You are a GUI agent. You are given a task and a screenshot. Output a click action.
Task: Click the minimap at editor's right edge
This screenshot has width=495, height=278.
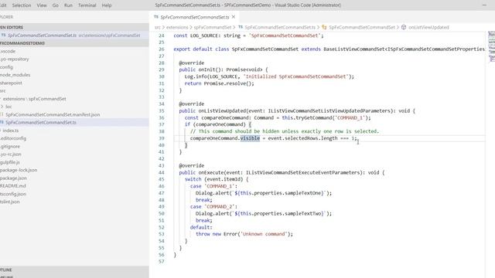tap(492, 46)
